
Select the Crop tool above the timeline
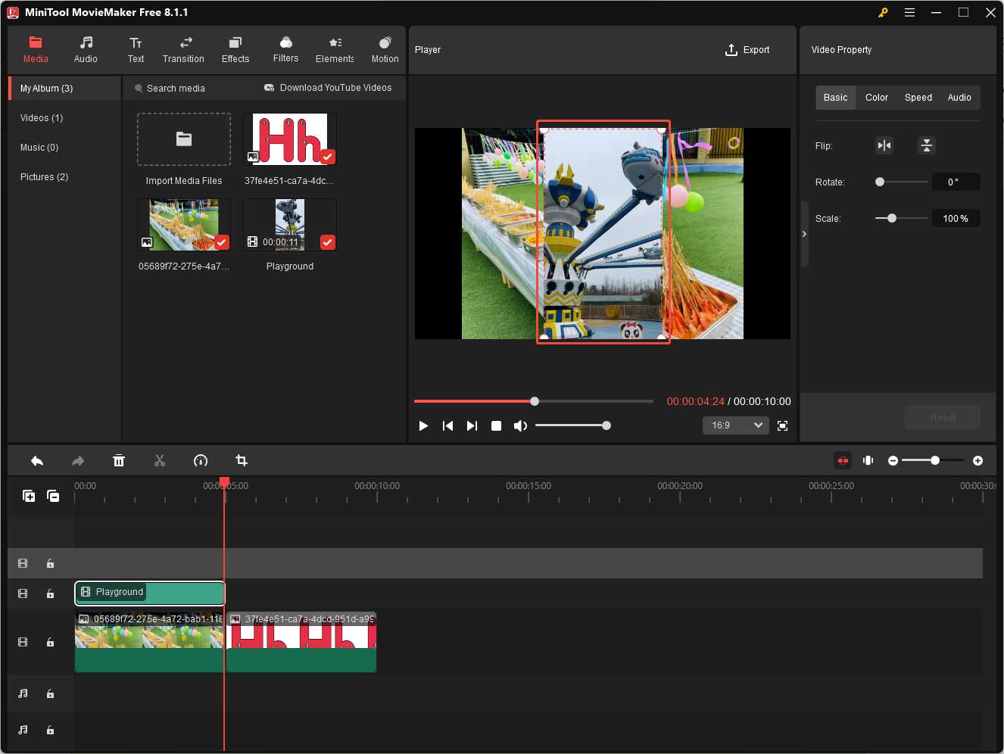[242, 460]
